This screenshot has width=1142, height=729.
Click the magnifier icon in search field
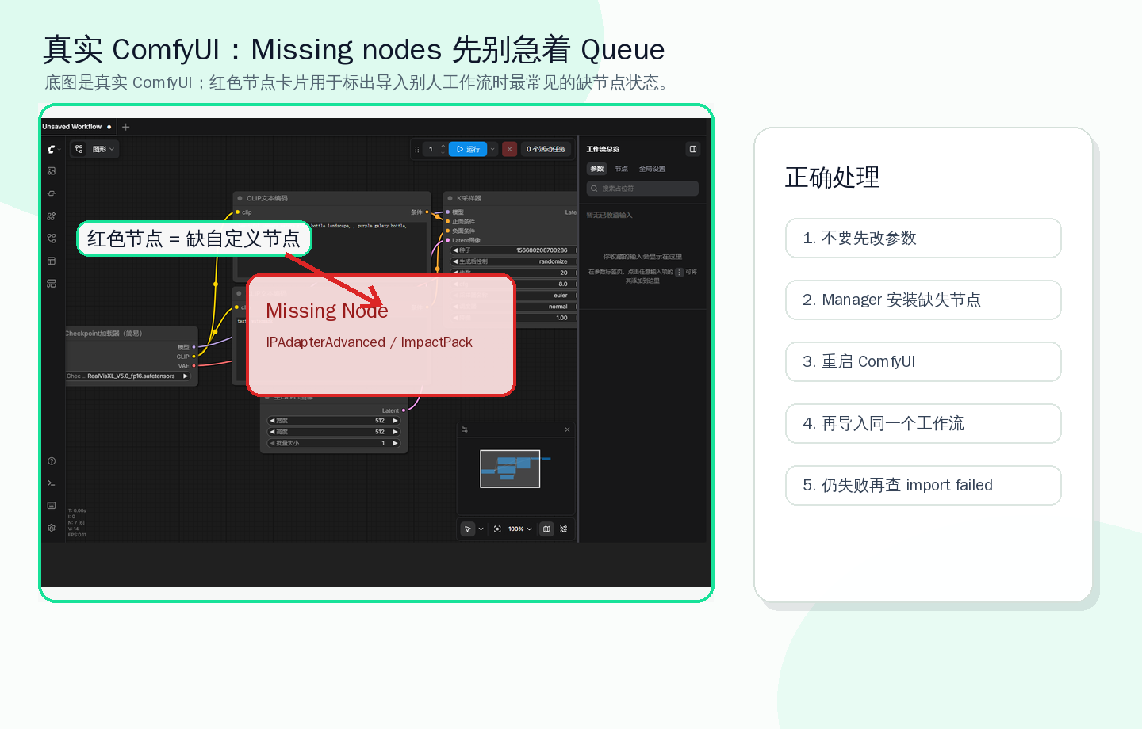pyautogui.click(x=594, y=189)
